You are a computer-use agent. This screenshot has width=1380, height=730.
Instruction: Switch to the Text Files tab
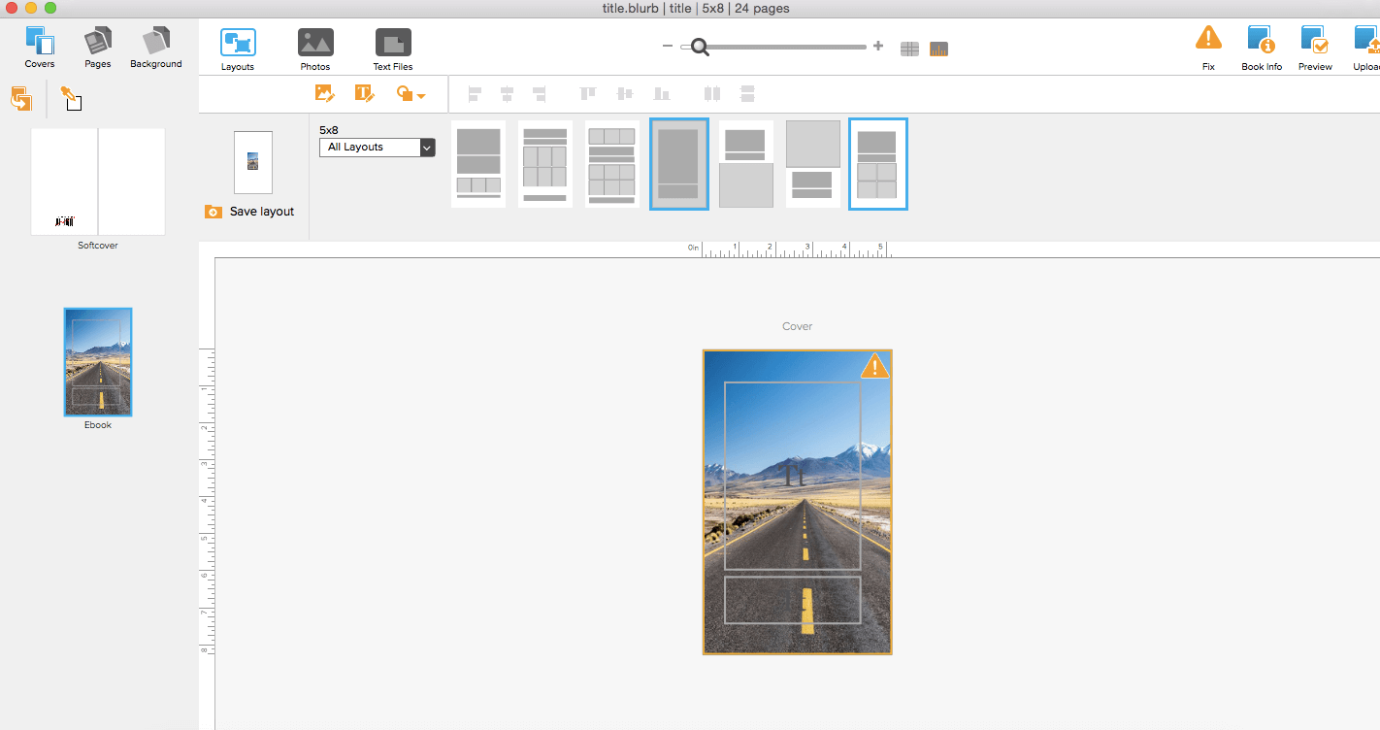(x=393, y=50)
